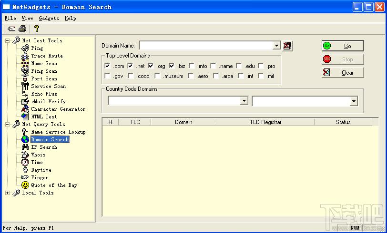Click the Time clock icon
The image size is (387, 233).
click(25, 162)
